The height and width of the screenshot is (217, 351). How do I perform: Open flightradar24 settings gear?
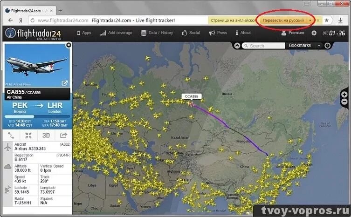(x=314, y=33)
